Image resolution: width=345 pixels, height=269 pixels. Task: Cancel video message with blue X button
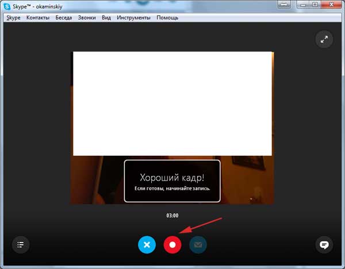147,244
